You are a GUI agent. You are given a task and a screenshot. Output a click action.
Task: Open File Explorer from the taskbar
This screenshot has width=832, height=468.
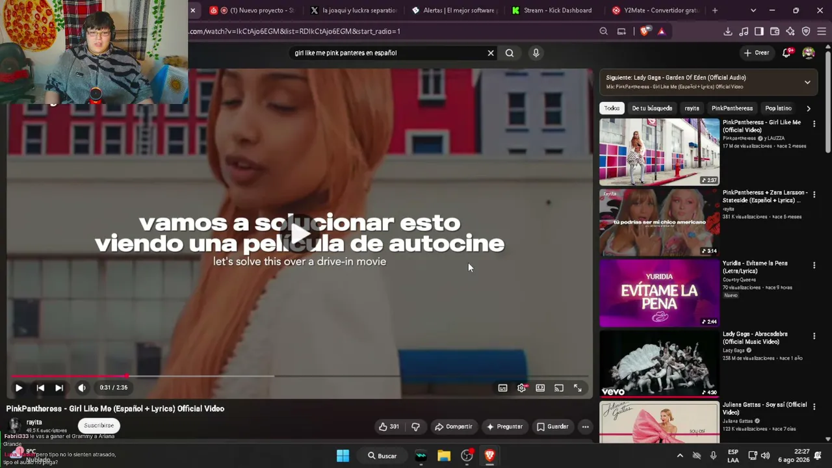[444, 456]
